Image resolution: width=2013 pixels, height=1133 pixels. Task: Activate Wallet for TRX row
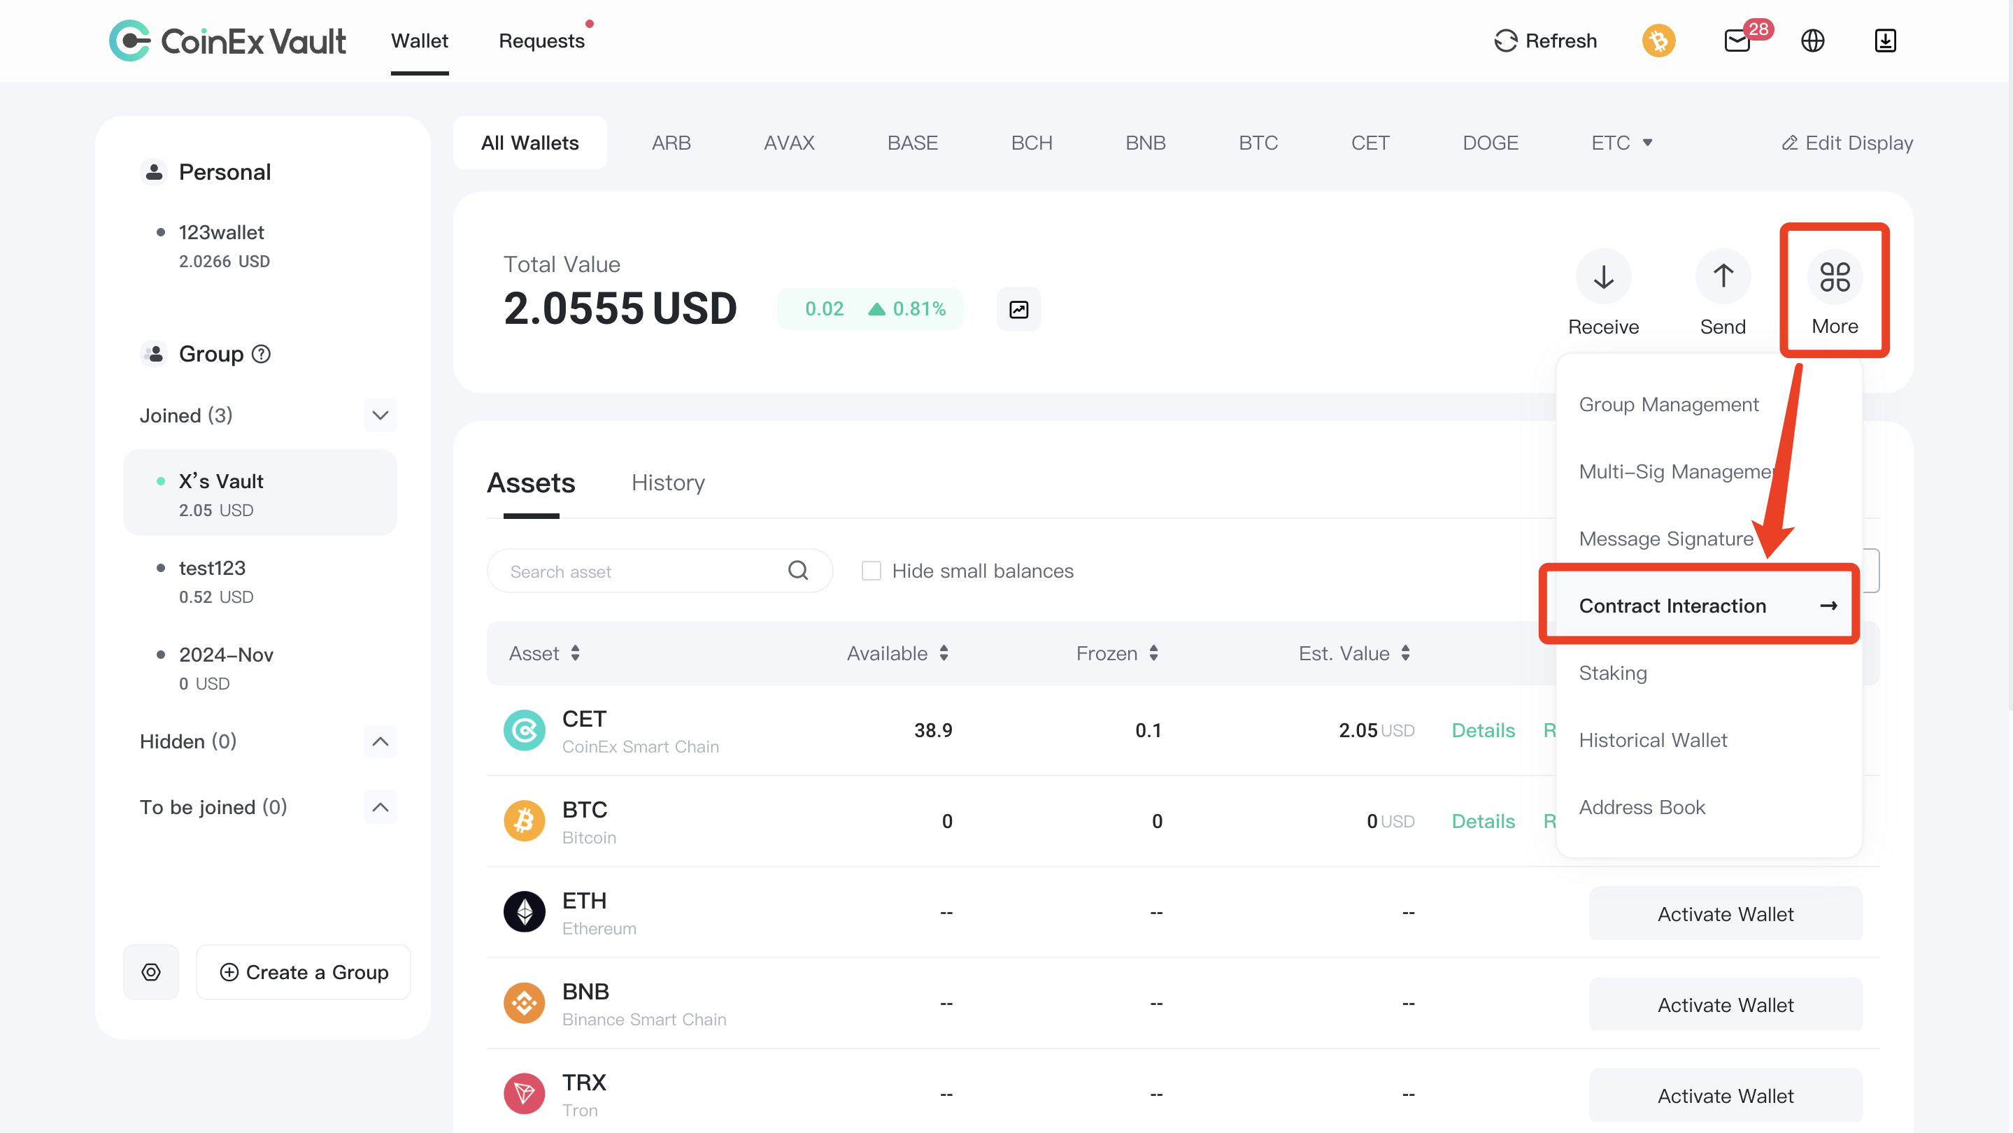click(1726, 1095)
